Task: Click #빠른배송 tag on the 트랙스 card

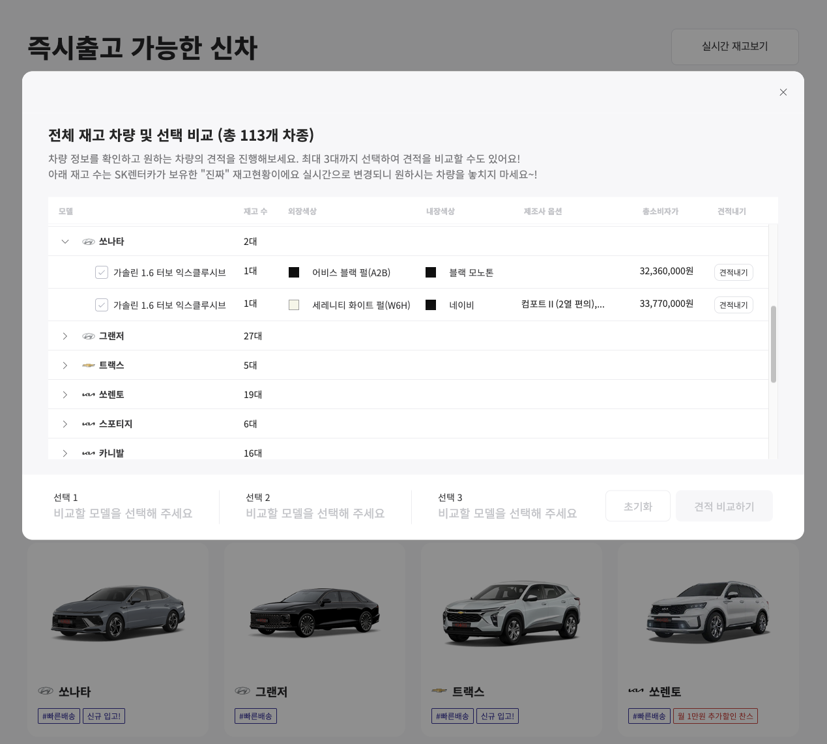Action: [x=452, y=716]
